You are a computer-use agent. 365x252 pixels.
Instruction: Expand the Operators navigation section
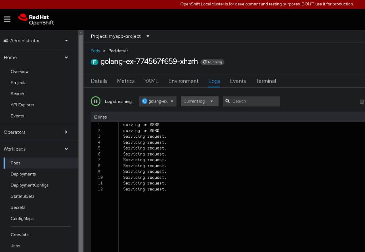[39, 132]
